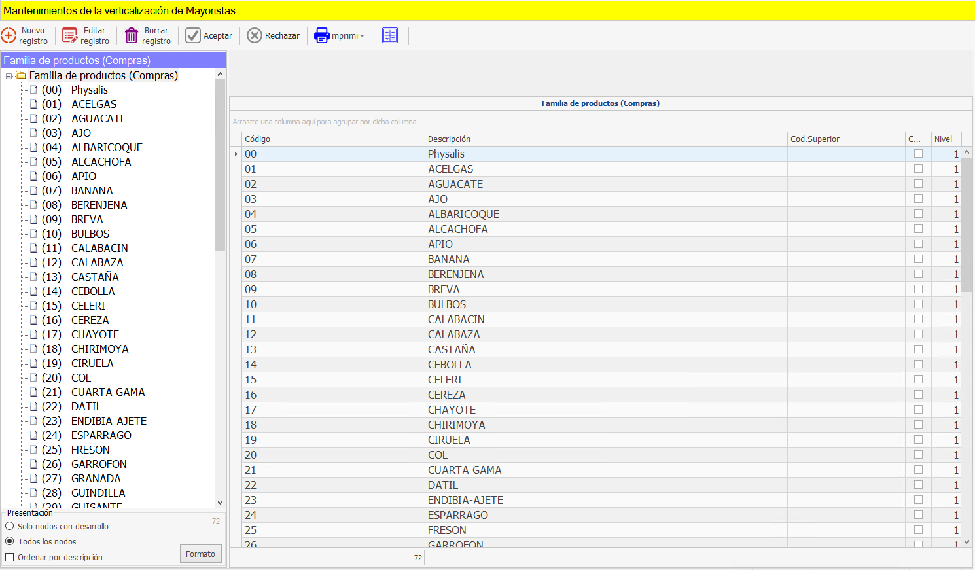Viewport: 975px width, 570px height.
Task: Click the folder icon of Familia de productos root
Action: tap(21, 75)
